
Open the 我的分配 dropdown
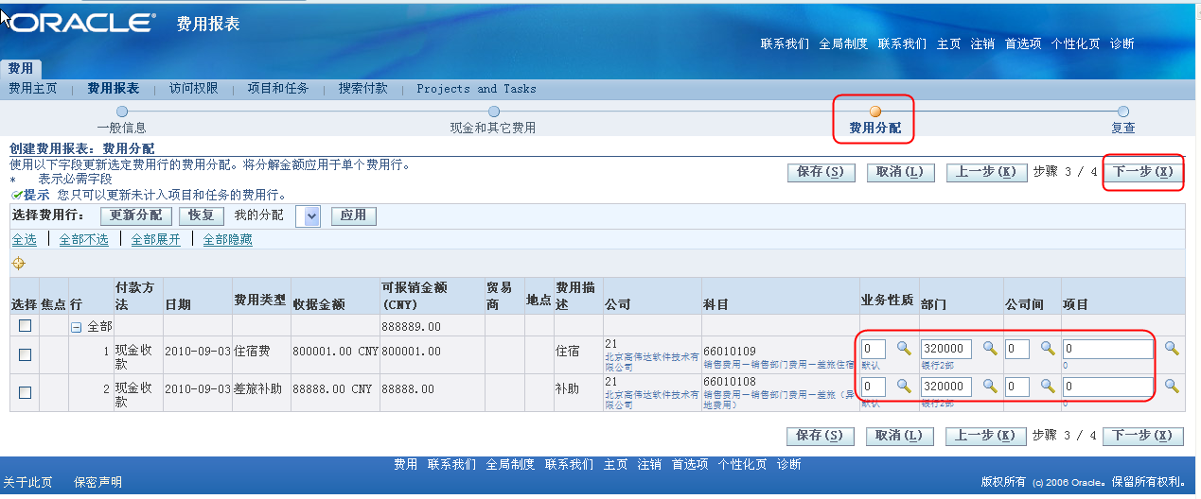[309, 216]
